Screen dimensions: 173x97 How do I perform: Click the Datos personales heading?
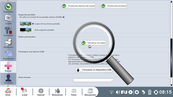[x=27, y=37]
